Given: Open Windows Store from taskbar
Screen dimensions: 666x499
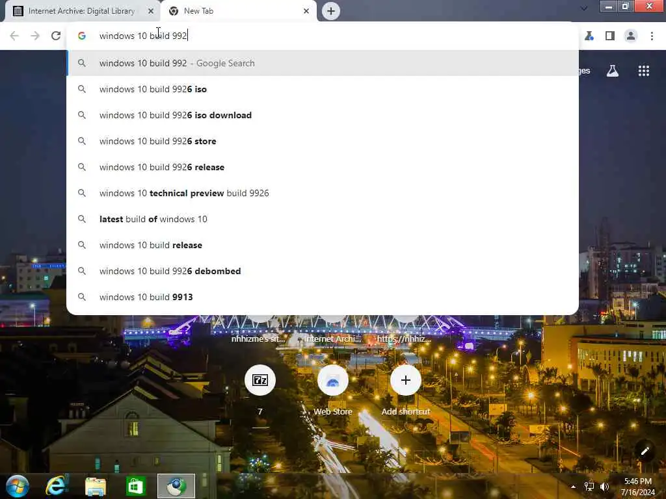Looking at the screenshot, I should (135, 486).
